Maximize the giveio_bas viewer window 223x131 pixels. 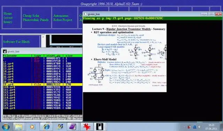(x=211, y=14)
